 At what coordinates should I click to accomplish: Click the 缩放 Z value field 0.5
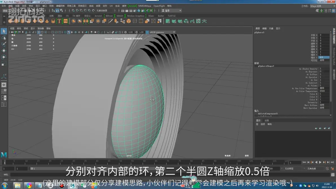pyautogui.click(x=324, y=57)
